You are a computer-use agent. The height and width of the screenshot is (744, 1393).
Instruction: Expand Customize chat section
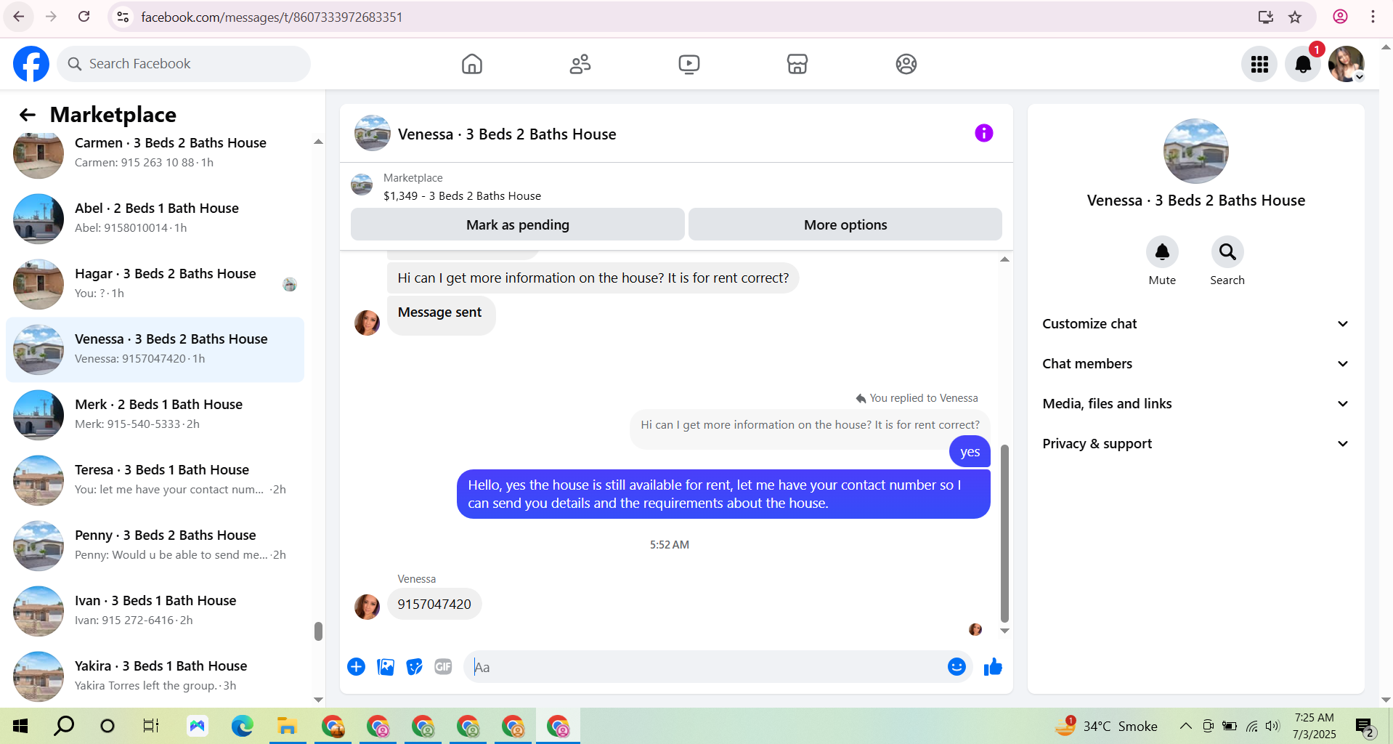click(1195, 324)
